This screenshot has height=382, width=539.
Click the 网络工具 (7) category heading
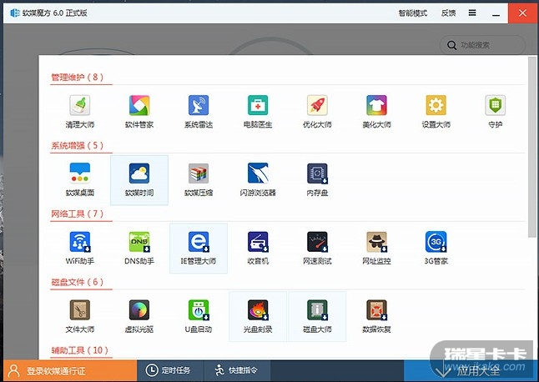tap(78, 214)
